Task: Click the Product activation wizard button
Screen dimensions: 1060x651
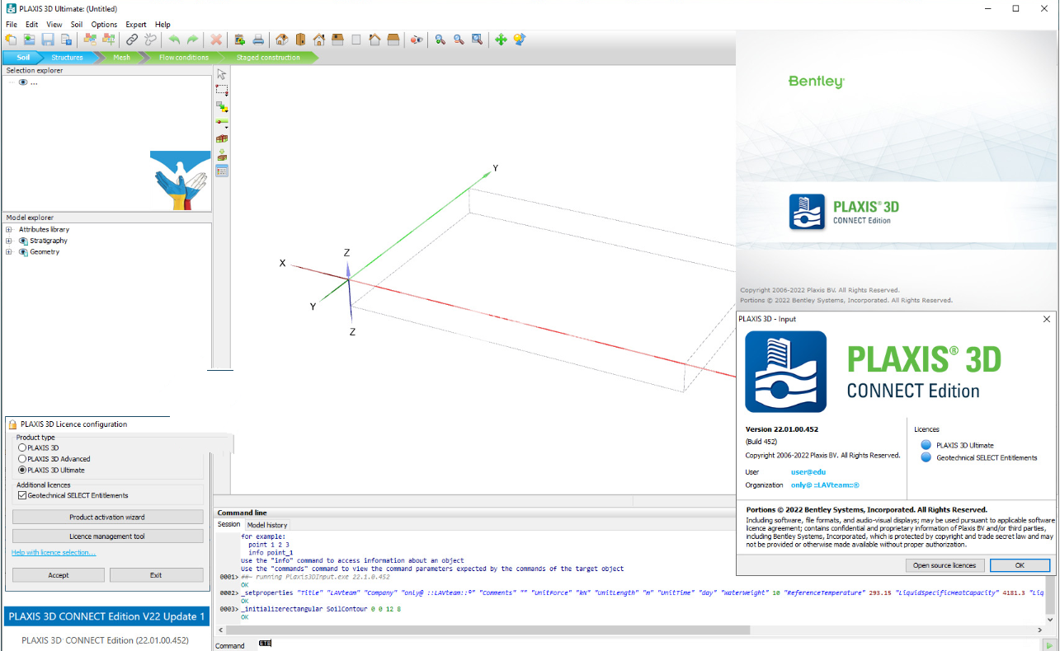Action: pyautogui.click(x=107, y=517)
